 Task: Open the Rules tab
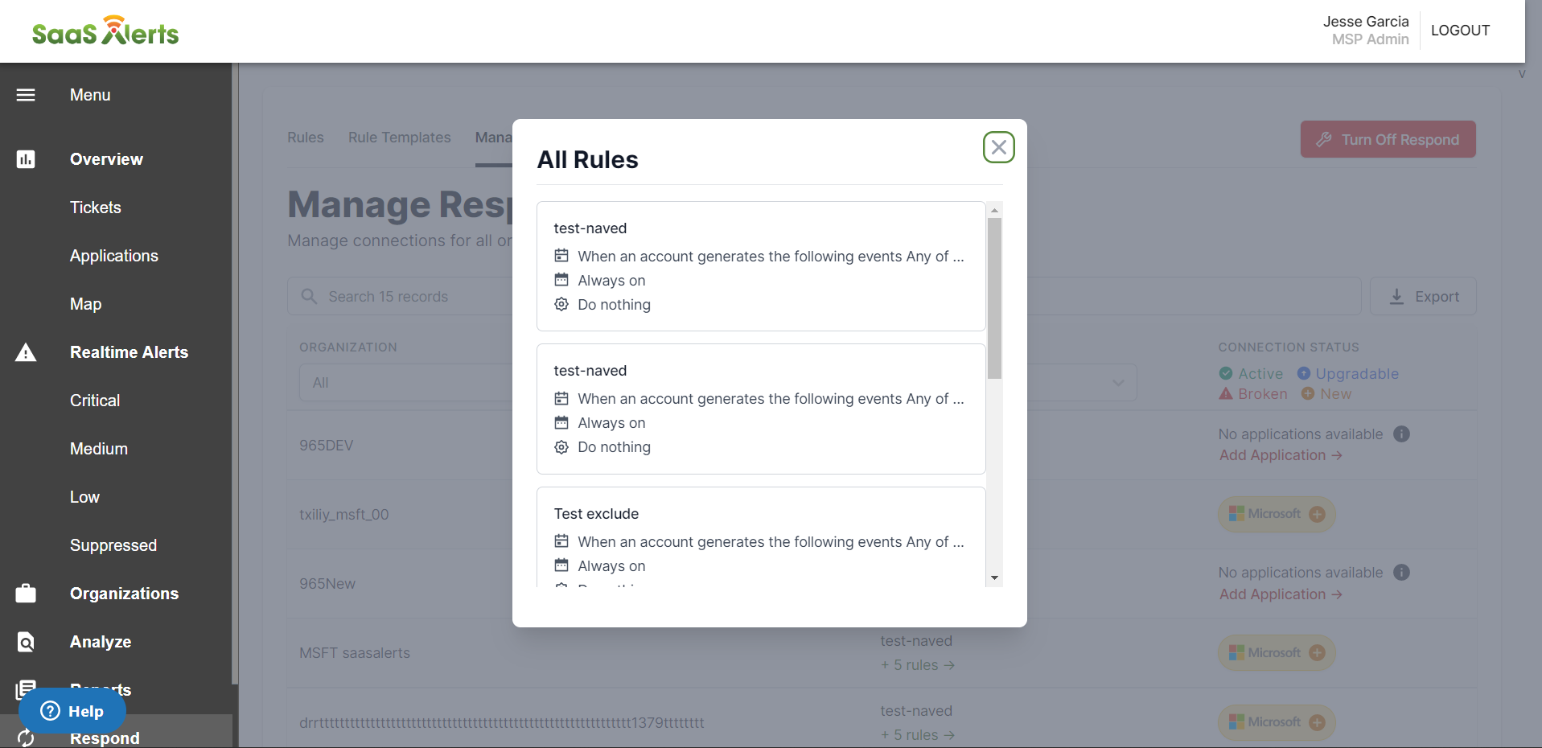306,138
